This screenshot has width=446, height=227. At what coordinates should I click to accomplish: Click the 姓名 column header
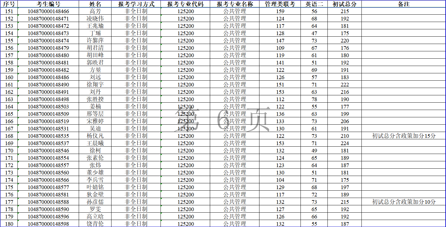coord(95,4)
